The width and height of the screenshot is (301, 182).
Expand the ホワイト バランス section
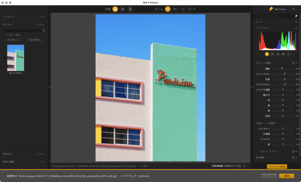click(x=296, y=151)
